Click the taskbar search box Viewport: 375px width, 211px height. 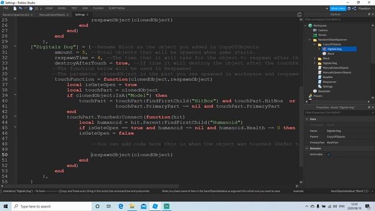point(52,206)
